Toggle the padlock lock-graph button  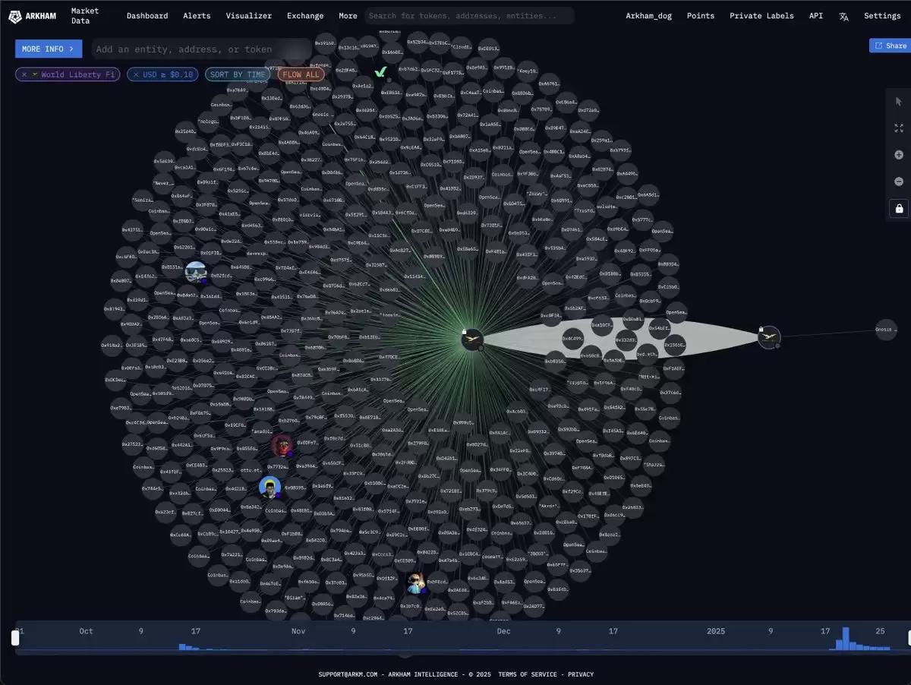click(899, 208)
